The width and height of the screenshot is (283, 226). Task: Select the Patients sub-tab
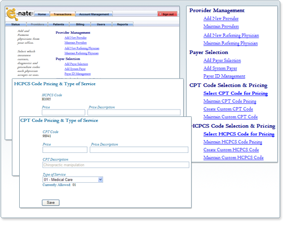(59, 24)
